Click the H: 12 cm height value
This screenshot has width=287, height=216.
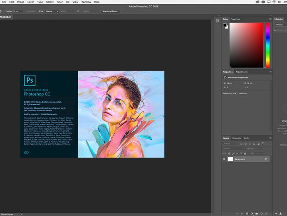coord(248,83)
